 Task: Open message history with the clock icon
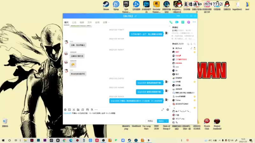coord(168,110)
